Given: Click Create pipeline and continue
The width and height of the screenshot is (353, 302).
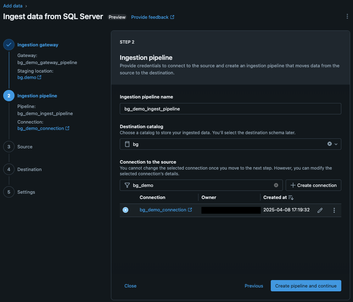Looking at the screenshot, I should (306, 286).
